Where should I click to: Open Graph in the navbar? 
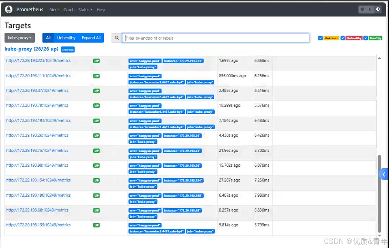coord(69,10)
